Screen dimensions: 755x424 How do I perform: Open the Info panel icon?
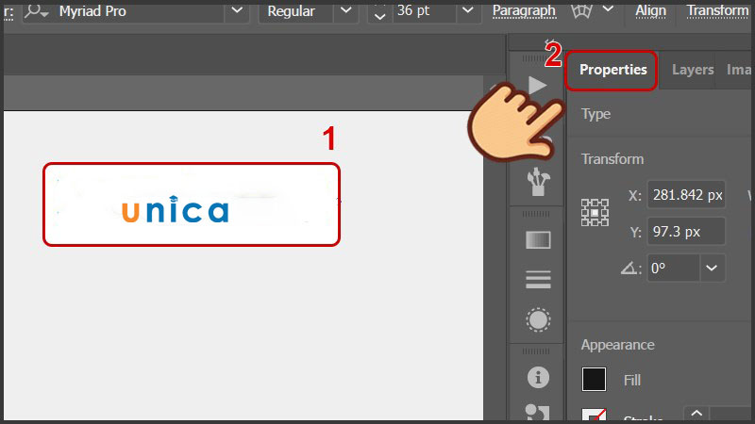point(538,378)
